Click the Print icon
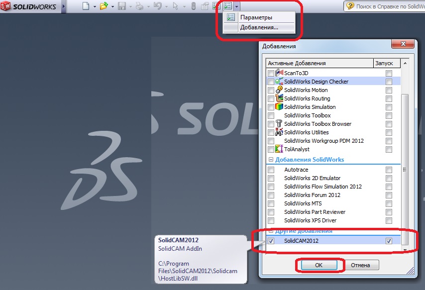 coord(139,6)
